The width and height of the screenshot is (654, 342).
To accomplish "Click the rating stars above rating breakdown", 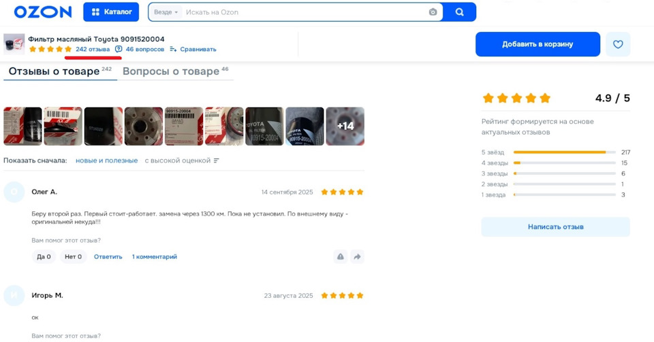I will [516, 98].
